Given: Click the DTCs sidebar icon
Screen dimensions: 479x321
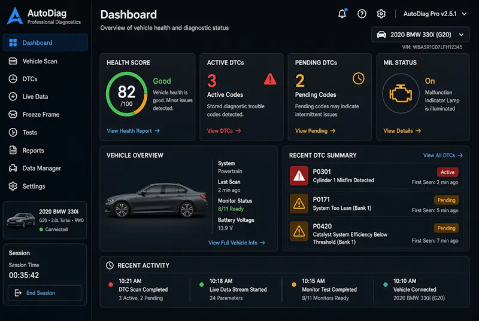Looking at the screenshot, I should click(x=13, y=79).
